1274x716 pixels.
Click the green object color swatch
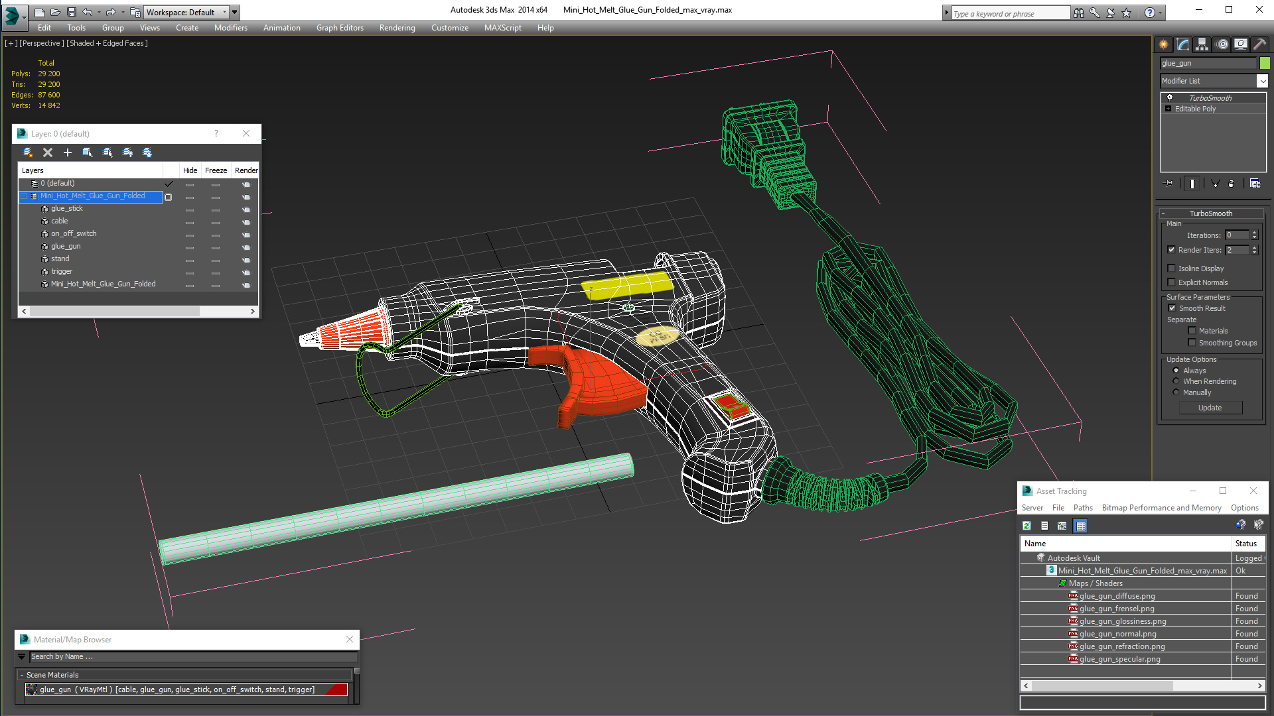click(1265, 63)
